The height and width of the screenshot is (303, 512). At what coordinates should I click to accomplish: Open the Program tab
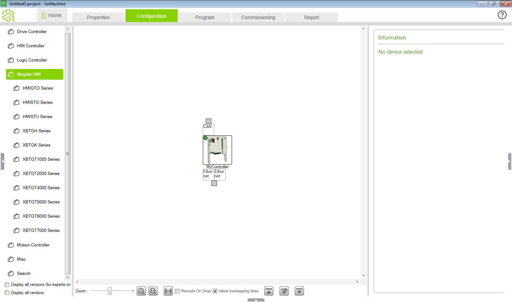tap(205, 17)
